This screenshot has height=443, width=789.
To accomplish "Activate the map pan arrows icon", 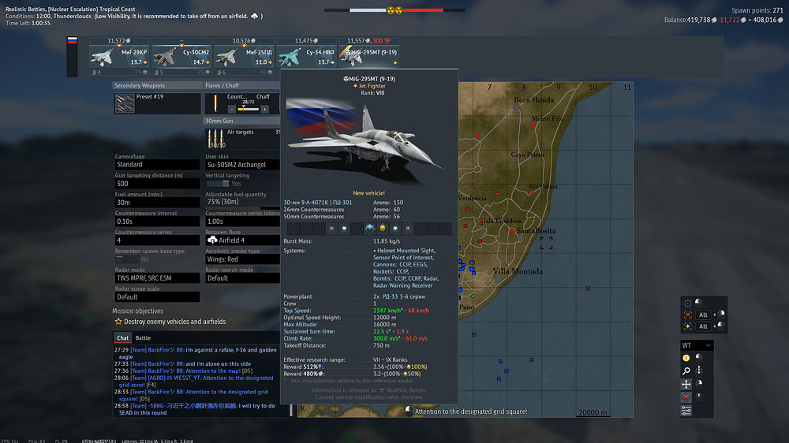I will pos(686,384).
